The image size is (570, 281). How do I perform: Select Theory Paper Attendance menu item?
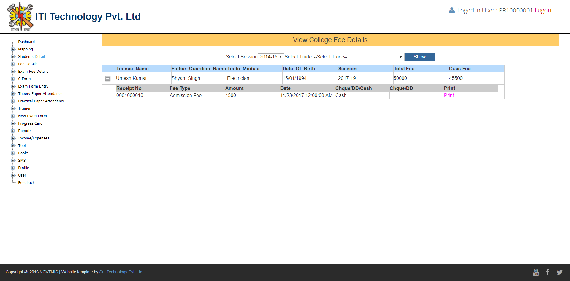(x=40, y=94)
